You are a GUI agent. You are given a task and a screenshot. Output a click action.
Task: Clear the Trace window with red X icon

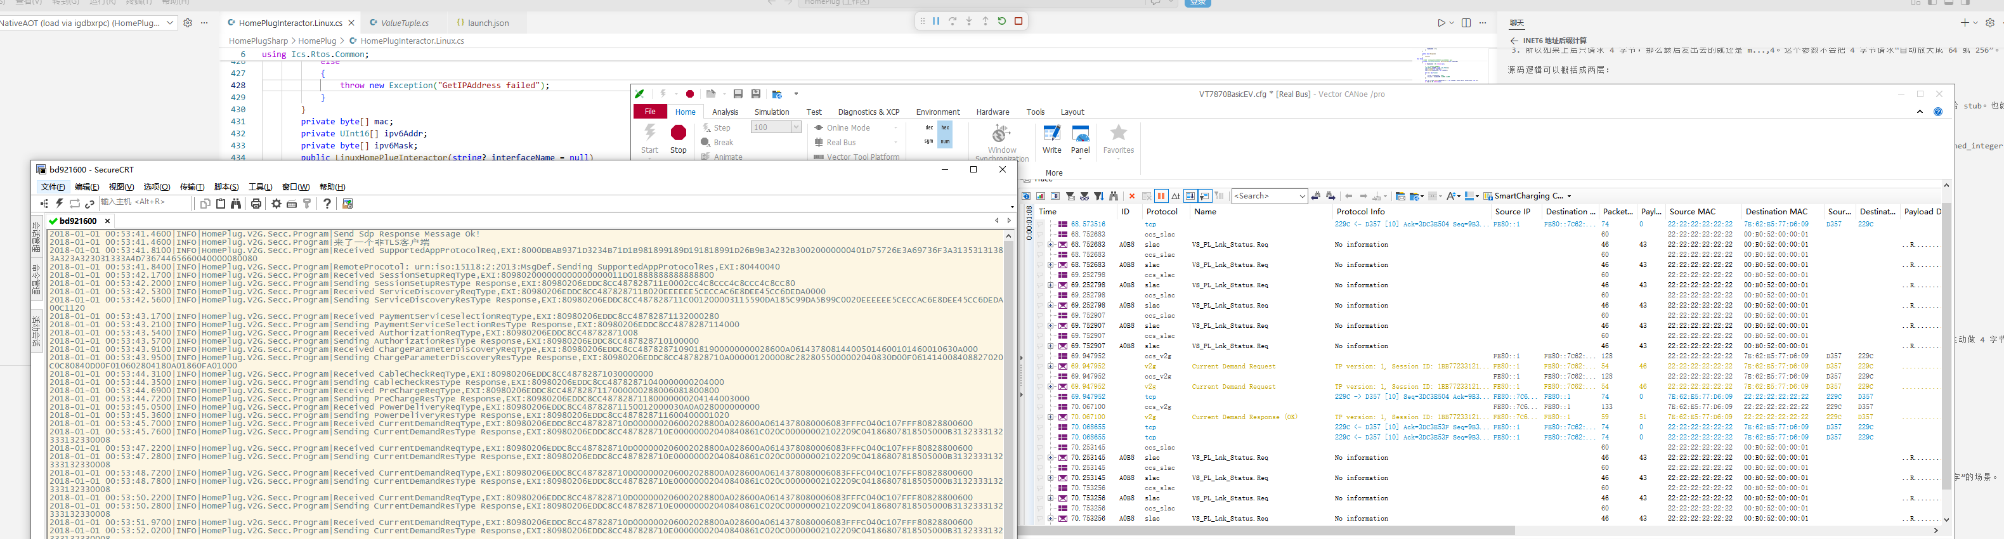(x=1132, y=196)
